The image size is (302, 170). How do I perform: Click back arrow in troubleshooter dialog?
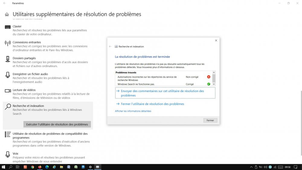point(110,47)
